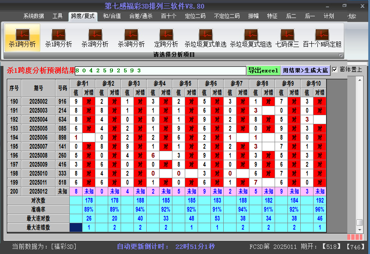
Task: Click the 参考10 column header
Action: coord(314,84)
